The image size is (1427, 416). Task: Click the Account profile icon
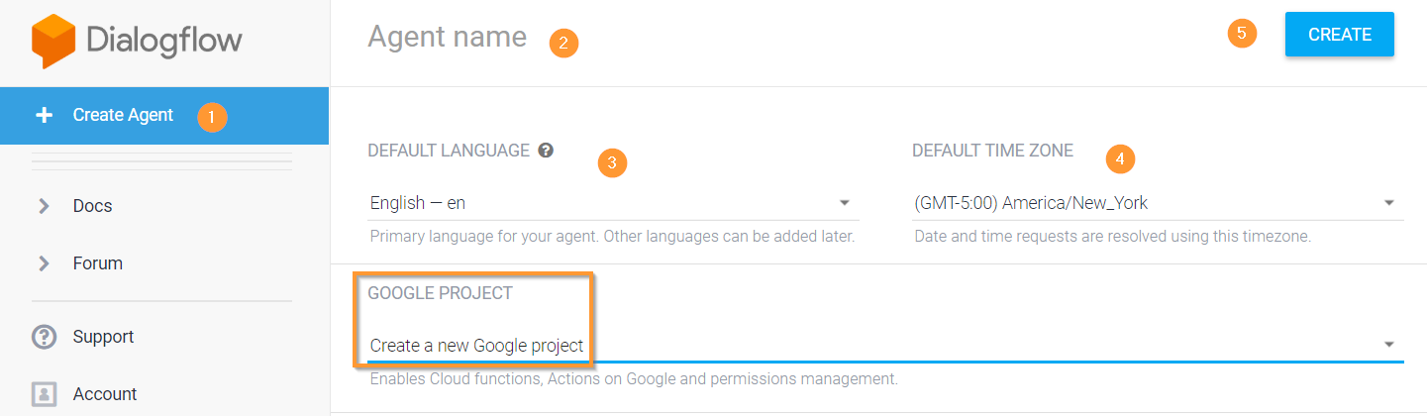pos(45,394)
